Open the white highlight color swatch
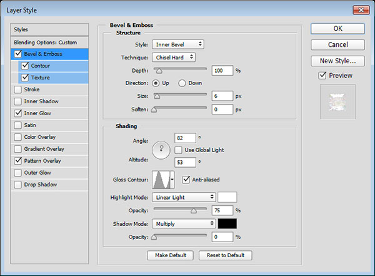The width and height of the screenshot is (375, 276). pos(227,197)
